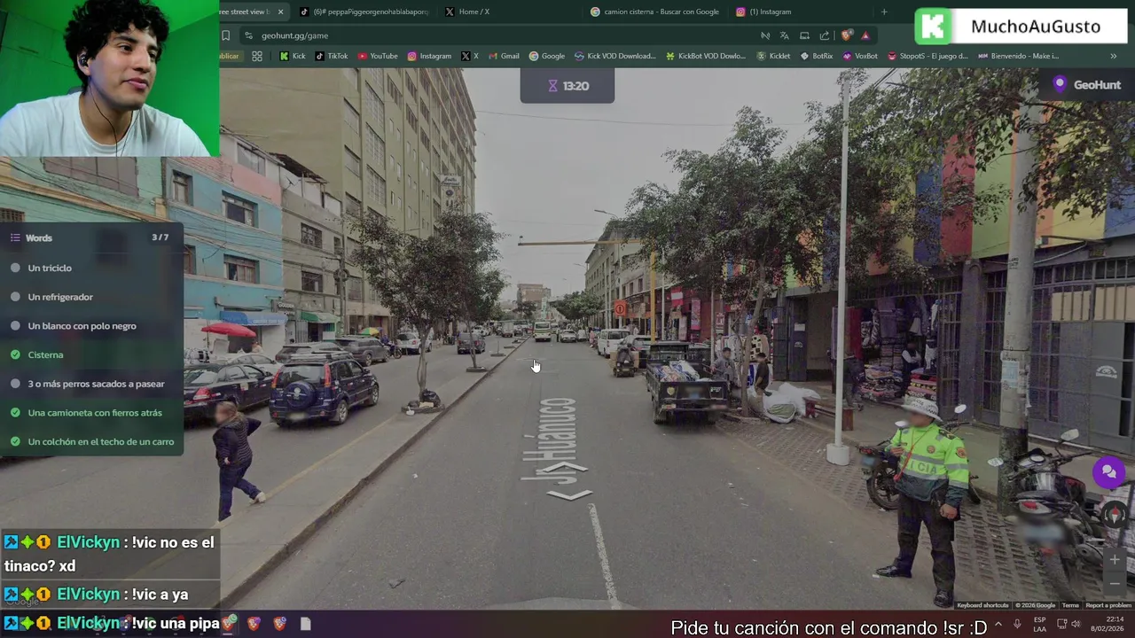Screen dimensions: 1135x638
Task: Open the apps grid icon in bookmarks bar
Action: click(257, 56)
